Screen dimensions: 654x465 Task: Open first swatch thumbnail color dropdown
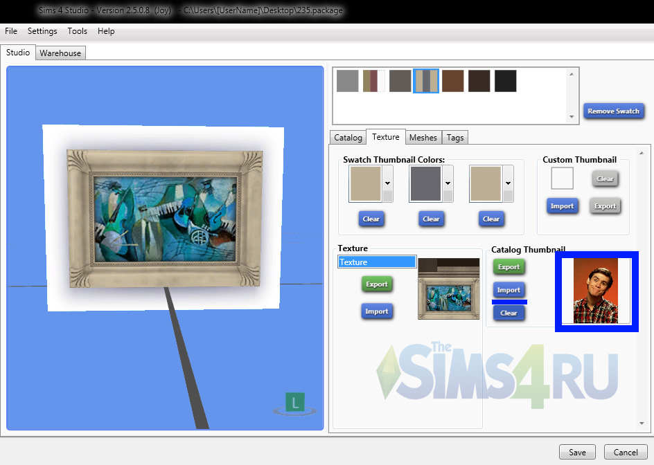coord(387,183)
